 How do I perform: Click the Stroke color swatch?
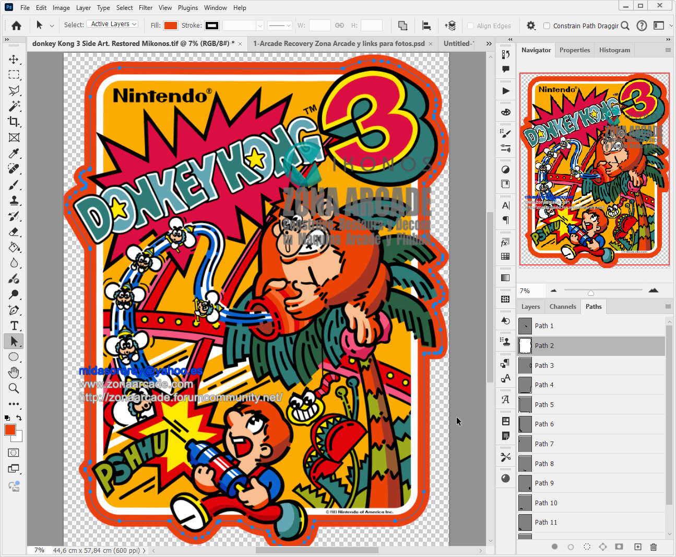pyautogui.click(x=212, y=26)
